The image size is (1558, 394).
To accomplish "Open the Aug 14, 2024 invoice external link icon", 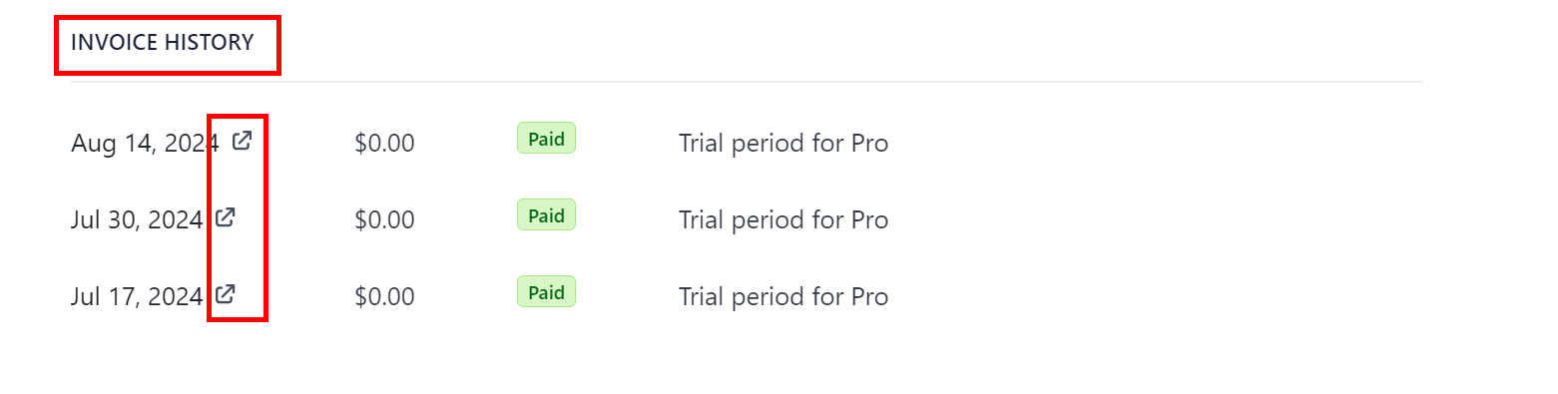I will point(242,141).
